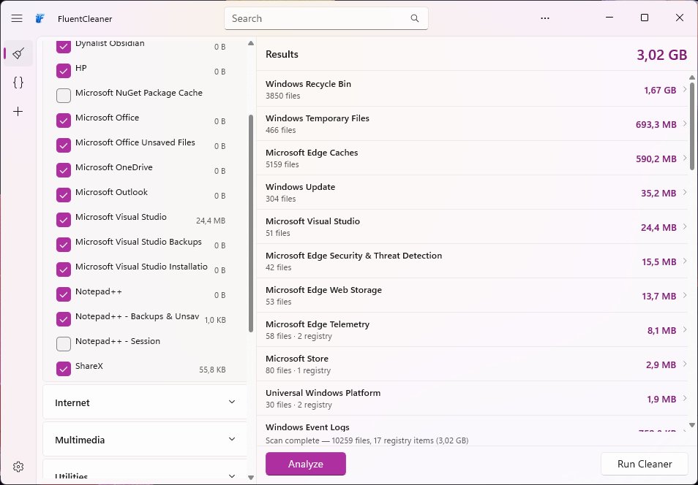Expand Windows Recycle Bin result chevron
This screenshot has width=698, height=485.
685,89
